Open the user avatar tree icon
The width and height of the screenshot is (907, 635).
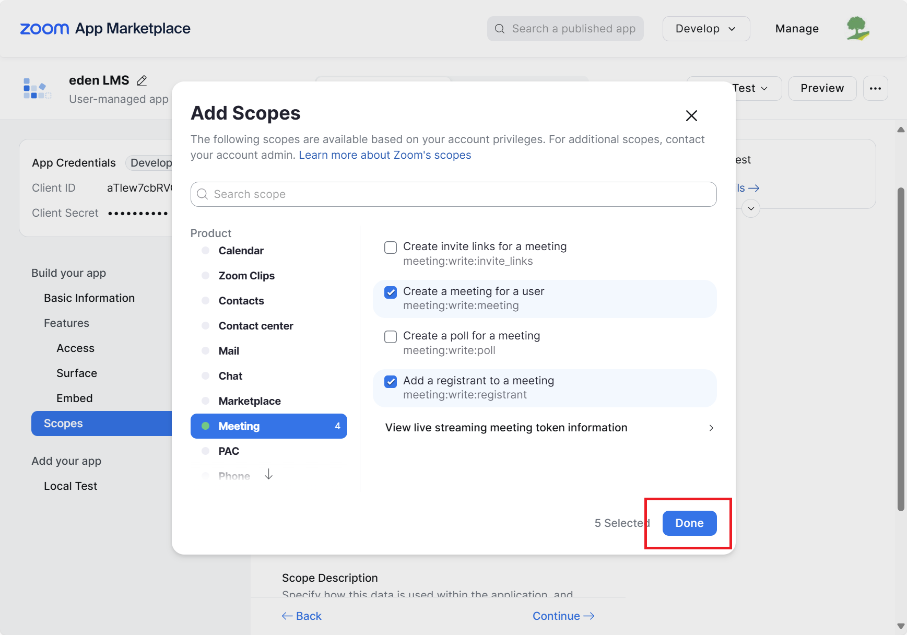pos(858,29)
